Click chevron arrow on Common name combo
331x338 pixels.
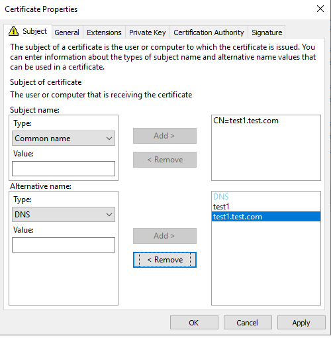(x=109, y=139)
